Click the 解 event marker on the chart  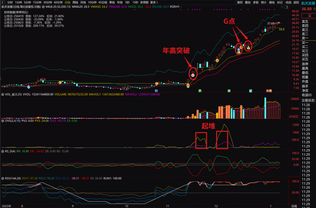tap(250, 91)
